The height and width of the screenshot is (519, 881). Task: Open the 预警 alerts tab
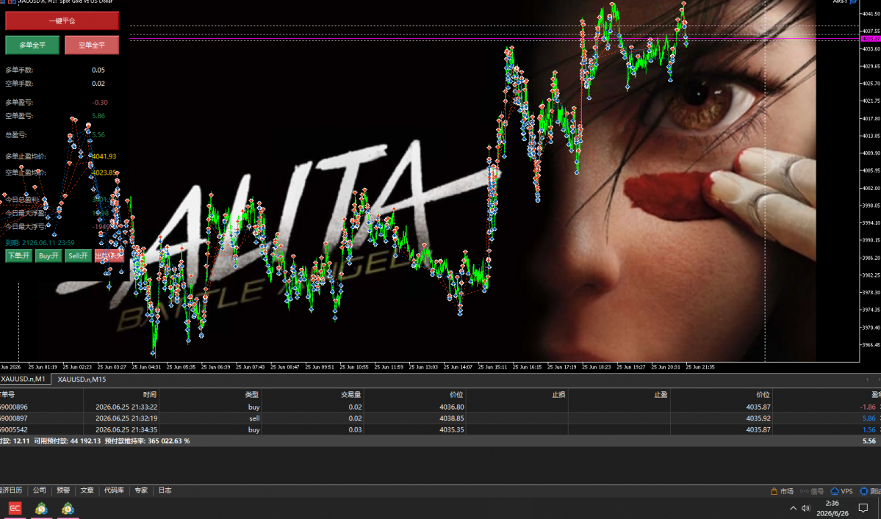click(x=63, y=490)
